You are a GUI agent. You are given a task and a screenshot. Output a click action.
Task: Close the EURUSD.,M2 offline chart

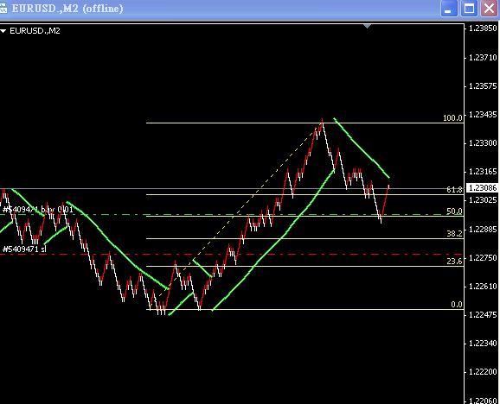[490, 9]
